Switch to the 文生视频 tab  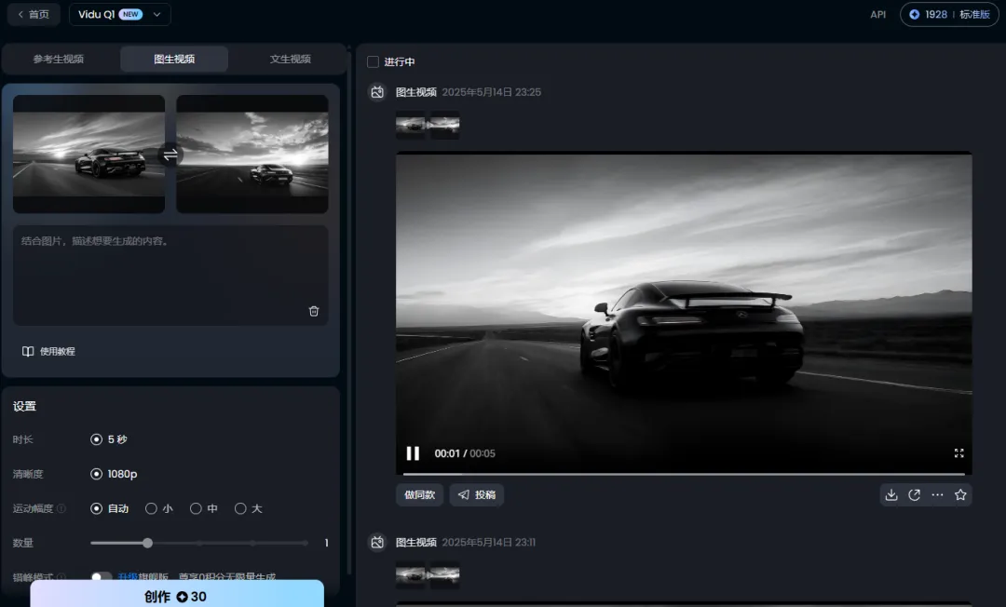(x=290, y=59)
